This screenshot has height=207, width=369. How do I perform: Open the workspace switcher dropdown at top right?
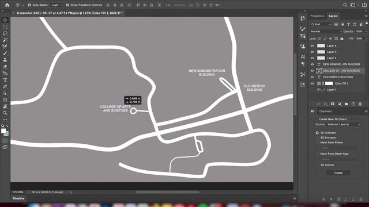pyautogui.click(x=354, y=5)
